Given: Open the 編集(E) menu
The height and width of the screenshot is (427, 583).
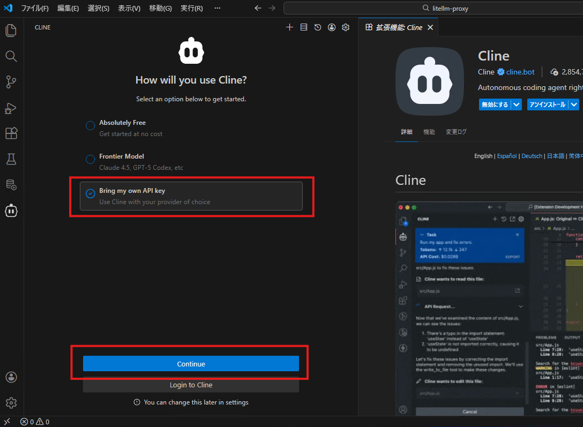Looking at the screenshot, I should pyautogui.click(x=68, y=8).
